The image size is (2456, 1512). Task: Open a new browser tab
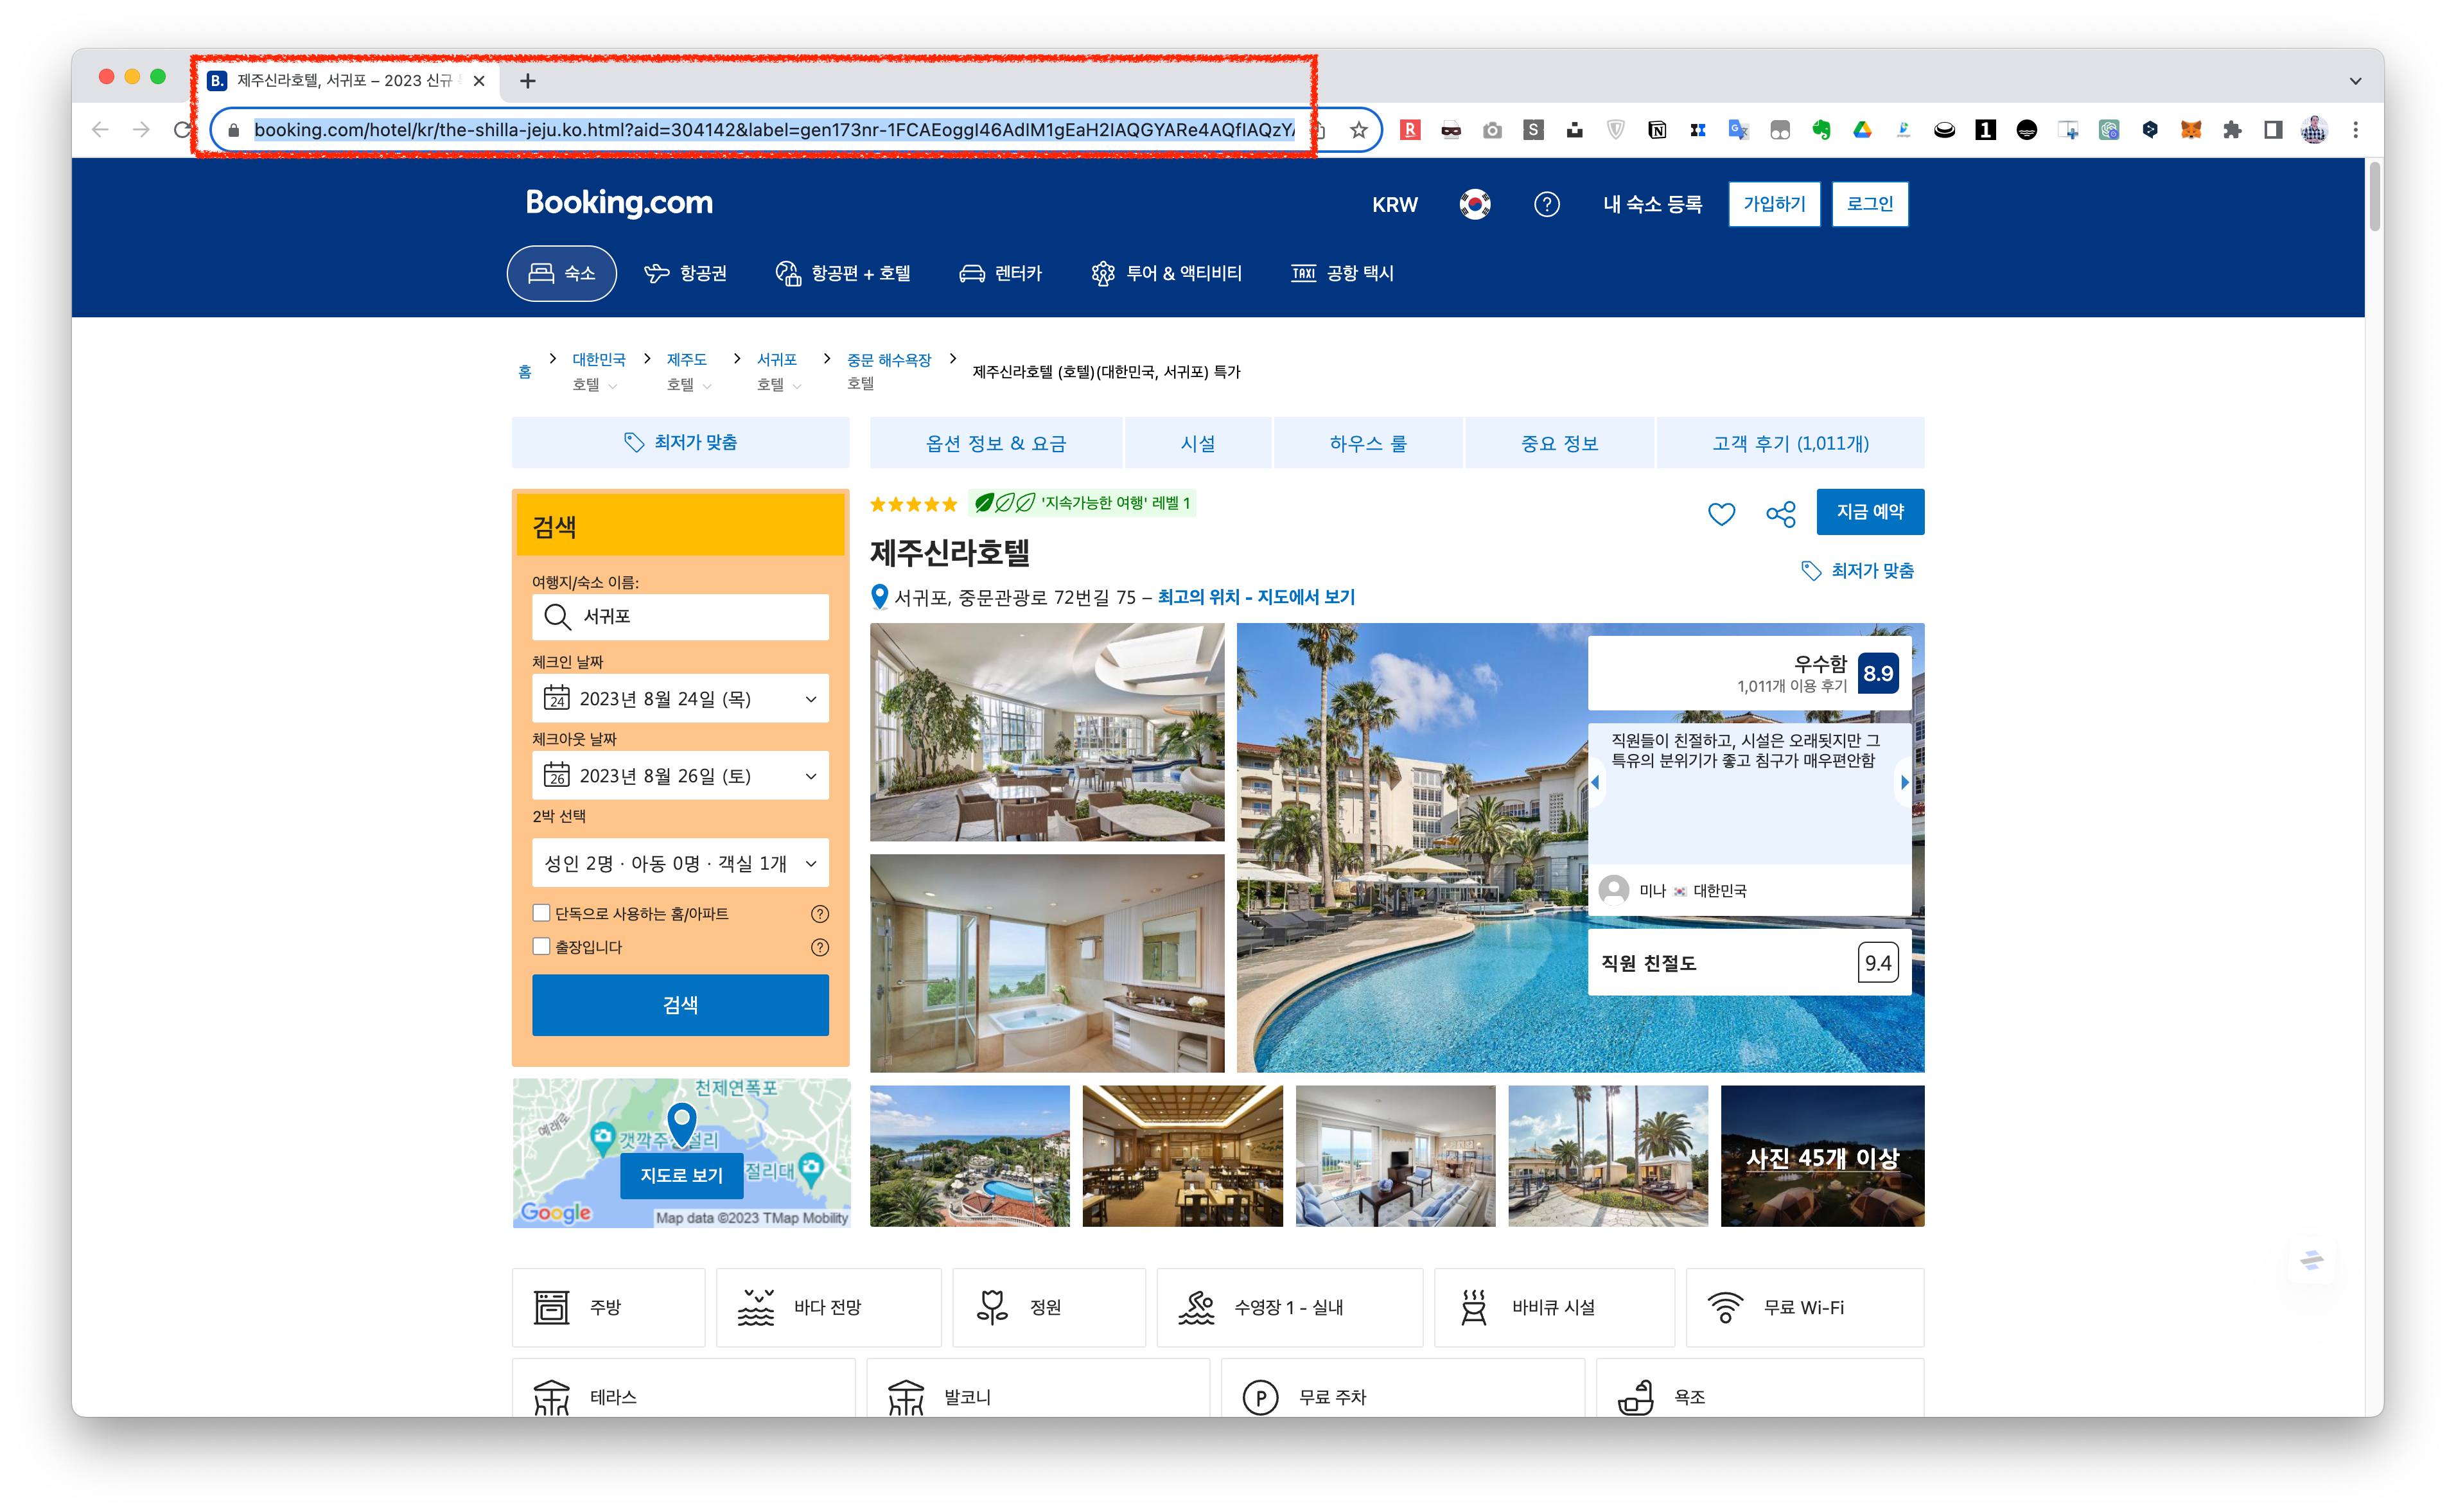point(528,81)
